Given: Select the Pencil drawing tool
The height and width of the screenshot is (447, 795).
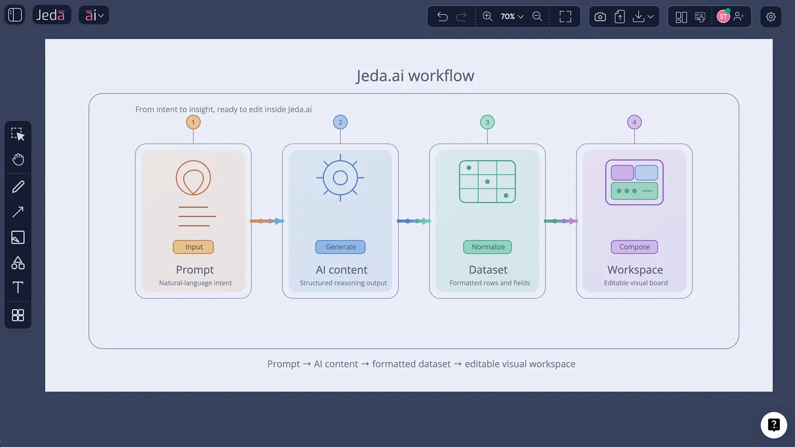Looking at the screenshot, I should [x=18, y=187].
